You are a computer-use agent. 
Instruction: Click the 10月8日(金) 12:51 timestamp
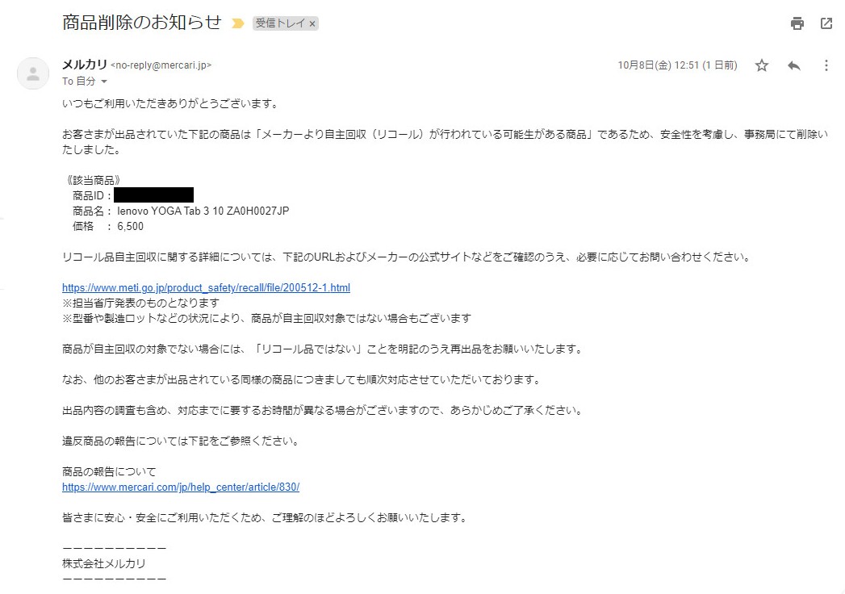[677, 65]
